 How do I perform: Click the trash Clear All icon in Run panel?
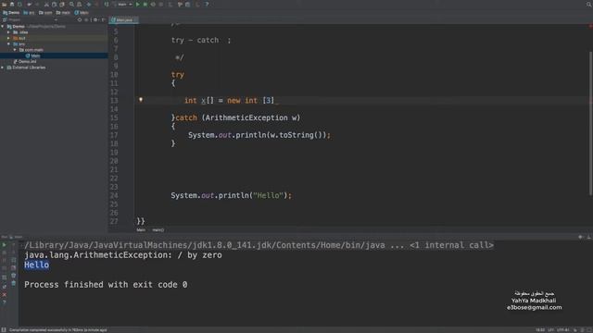click(x=14, y=283)
